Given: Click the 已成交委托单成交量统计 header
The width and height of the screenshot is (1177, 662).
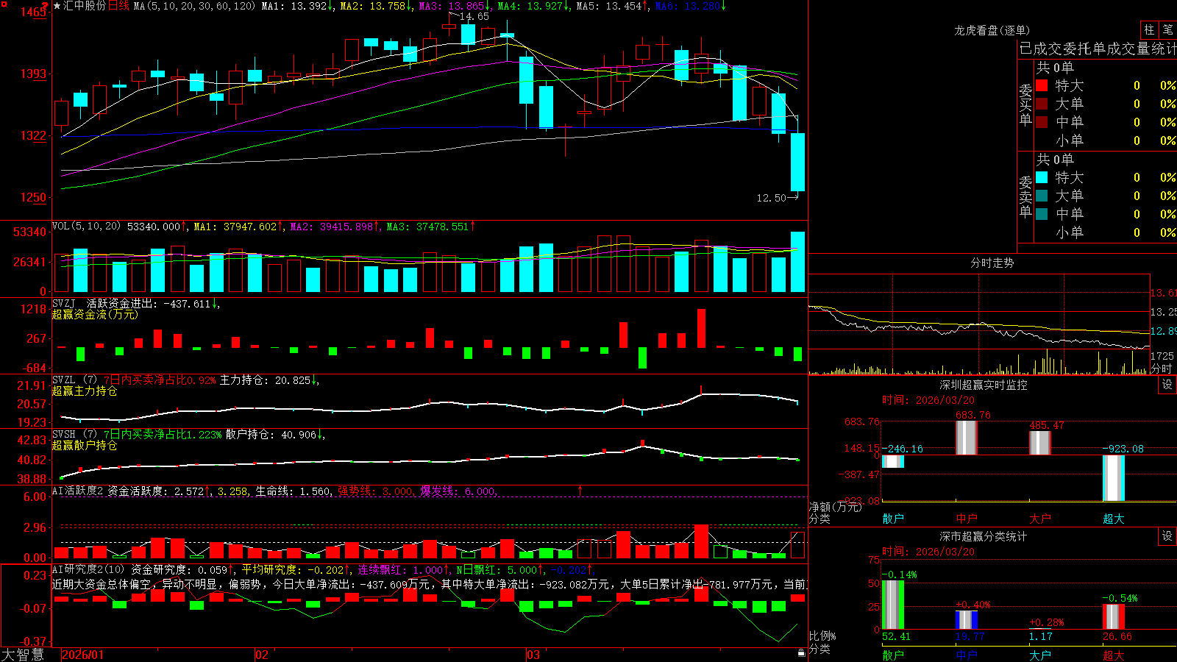Looking at the screenshot, I should click(1098, 49).
